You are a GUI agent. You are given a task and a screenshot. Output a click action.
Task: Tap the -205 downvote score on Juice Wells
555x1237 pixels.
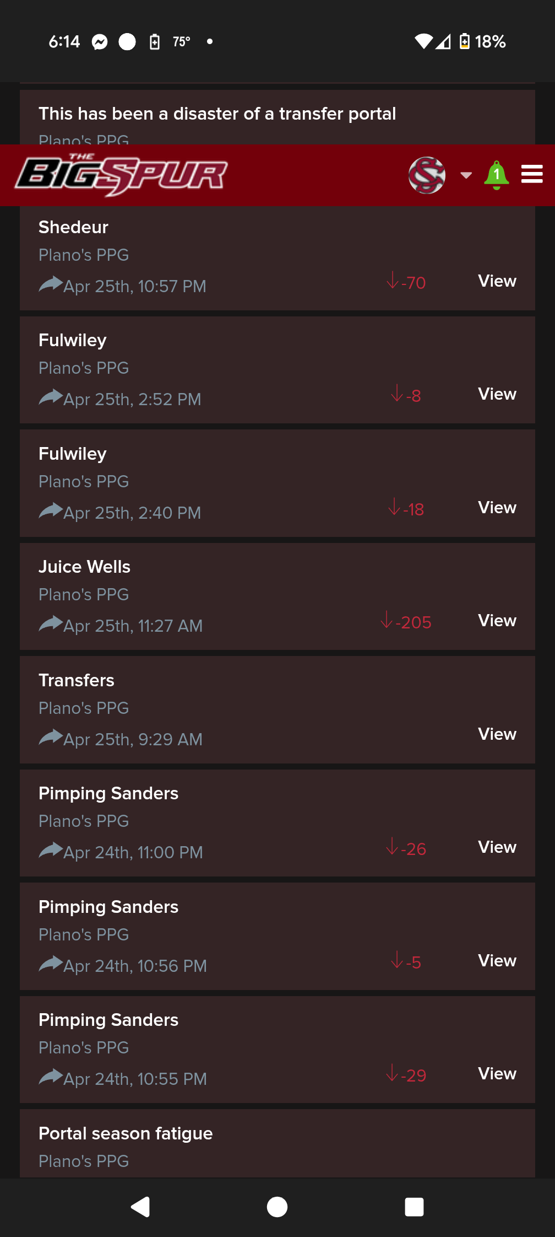click(x=406, y=622)
